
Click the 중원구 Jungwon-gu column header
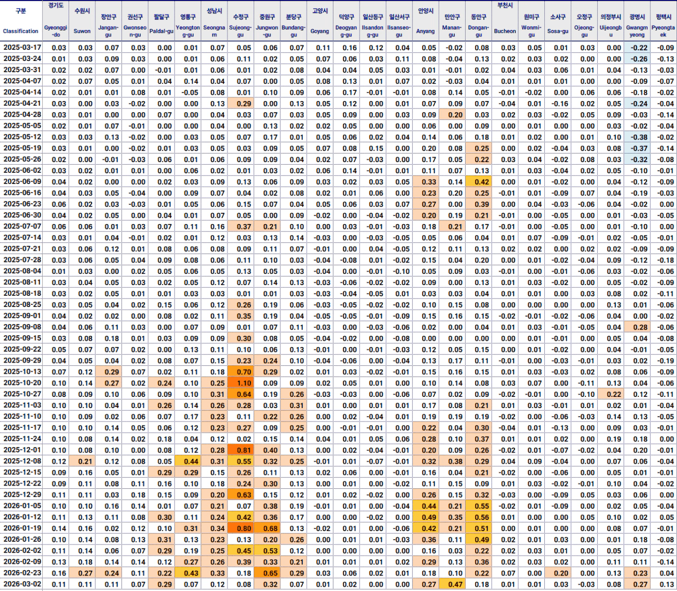tap(267, 21)
